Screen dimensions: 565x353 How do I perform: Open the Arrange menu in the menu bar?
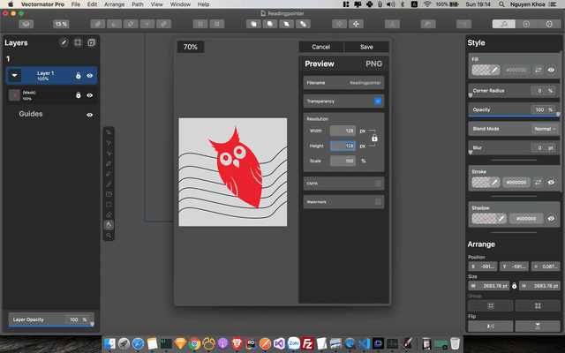coord(115,4)
